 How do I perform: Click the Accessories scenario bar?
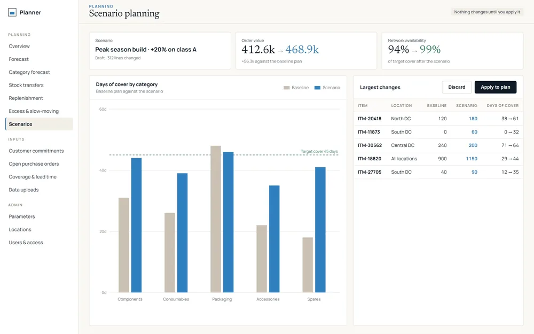click(x=274, y=239)
